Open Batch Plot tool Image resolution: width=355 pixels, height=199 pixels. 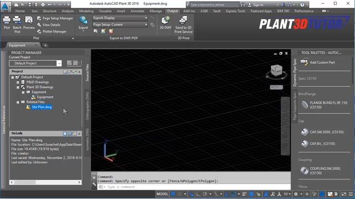tap(17, 24)
